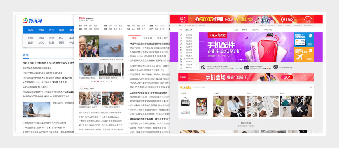Viewport: 339px width, 148px height.
Task: Select a NetEase photo carousel pagination dot
Action: coord(97,81)
